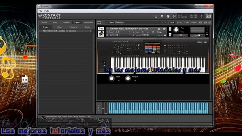Image resolution: width=242 pixels, height=136 pixels.
Task: Select the Expert tab
Action: point(77,23)
